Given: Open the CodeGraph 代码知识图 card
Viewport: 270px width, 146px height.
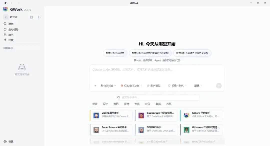Looking at the screenshot, I should 156,115.
